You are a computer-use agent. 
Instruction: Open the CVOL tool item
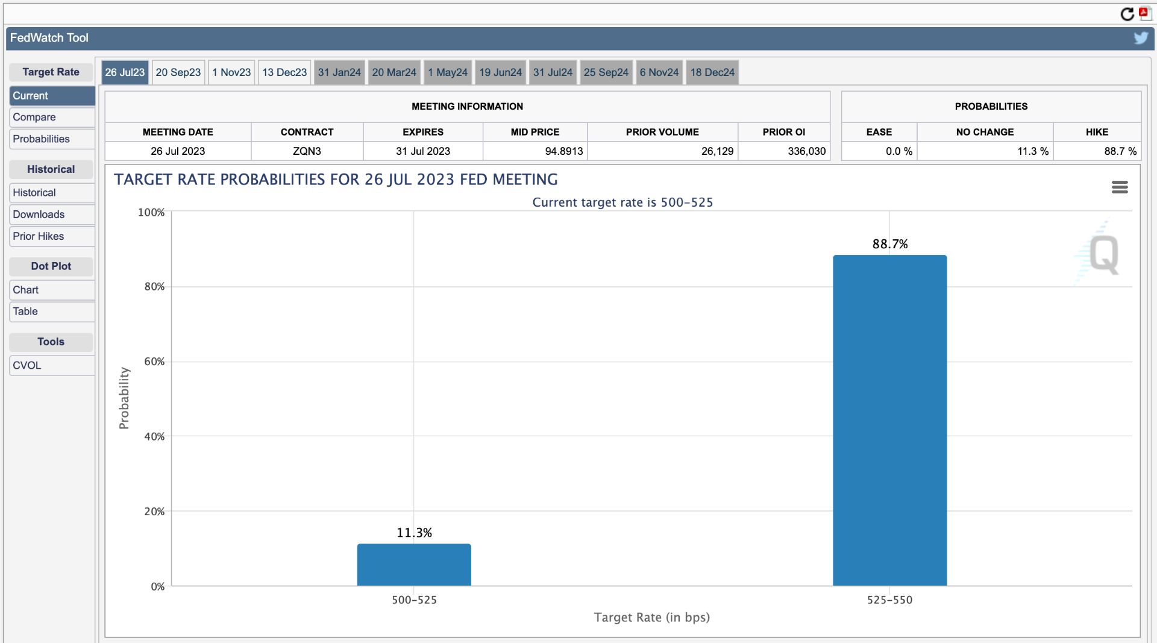[52, 365]
